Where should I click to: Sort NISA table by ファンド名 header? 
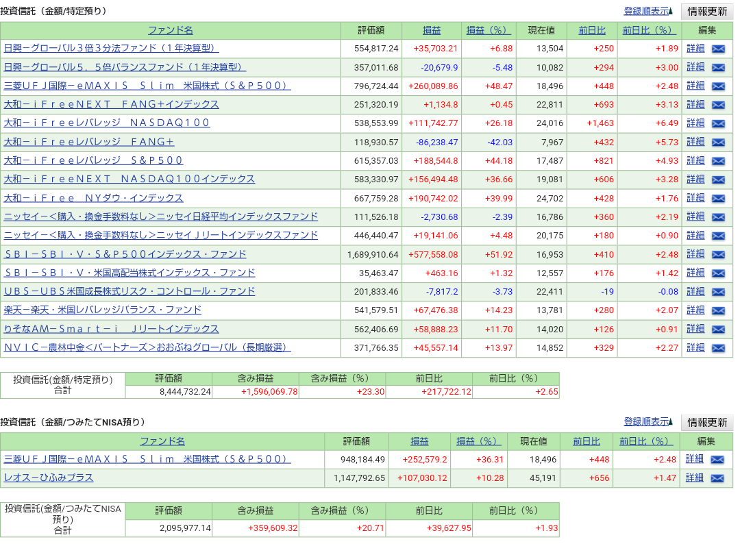pyautogui.click(x=162, y=441)
